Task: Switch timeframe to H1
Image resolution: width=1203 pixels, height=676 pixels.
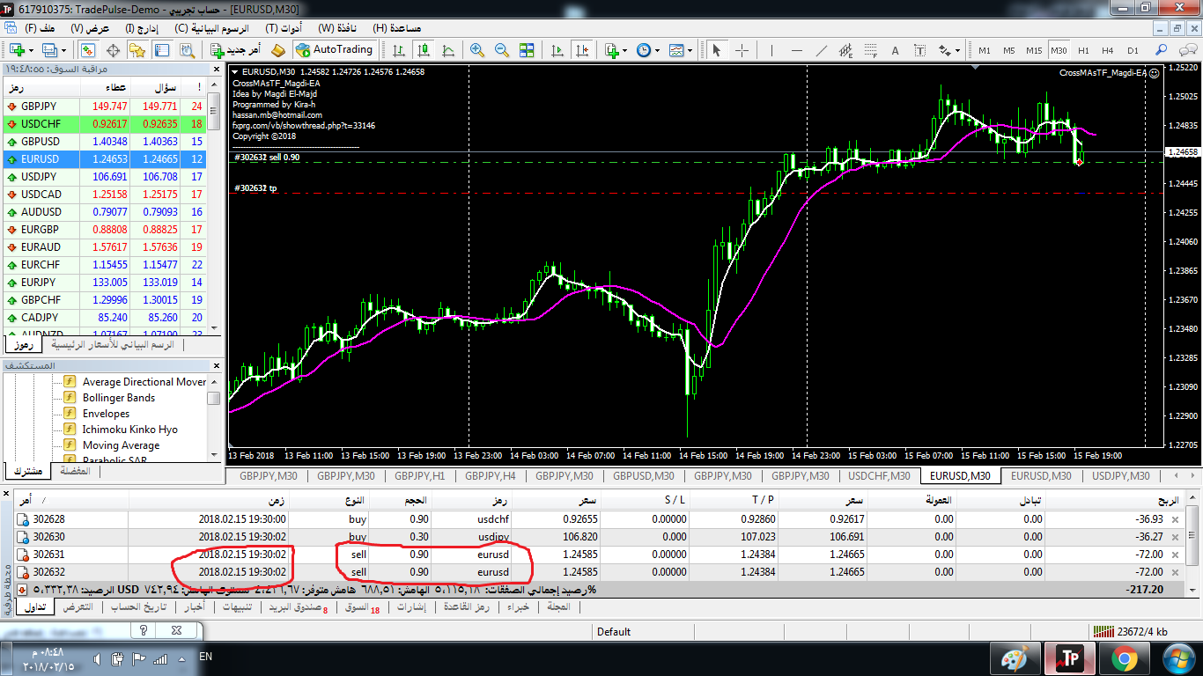Action: pos(1083,50)
